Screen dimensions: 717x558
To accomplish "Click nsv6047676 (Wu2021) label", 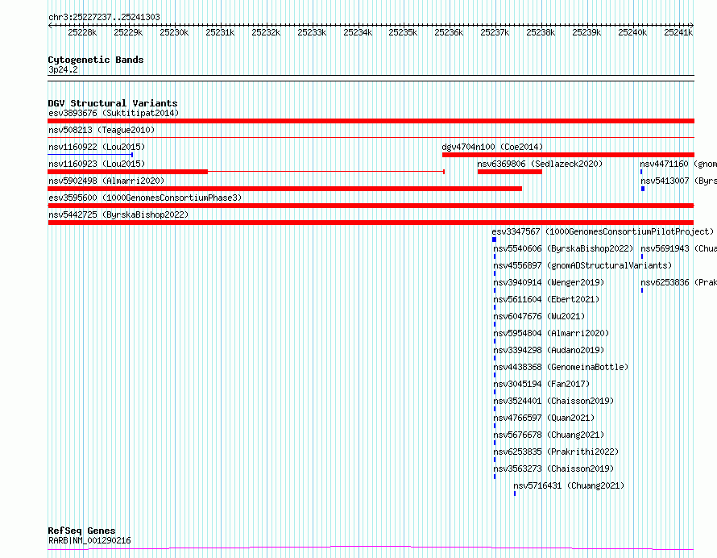I will coord(539,316).
